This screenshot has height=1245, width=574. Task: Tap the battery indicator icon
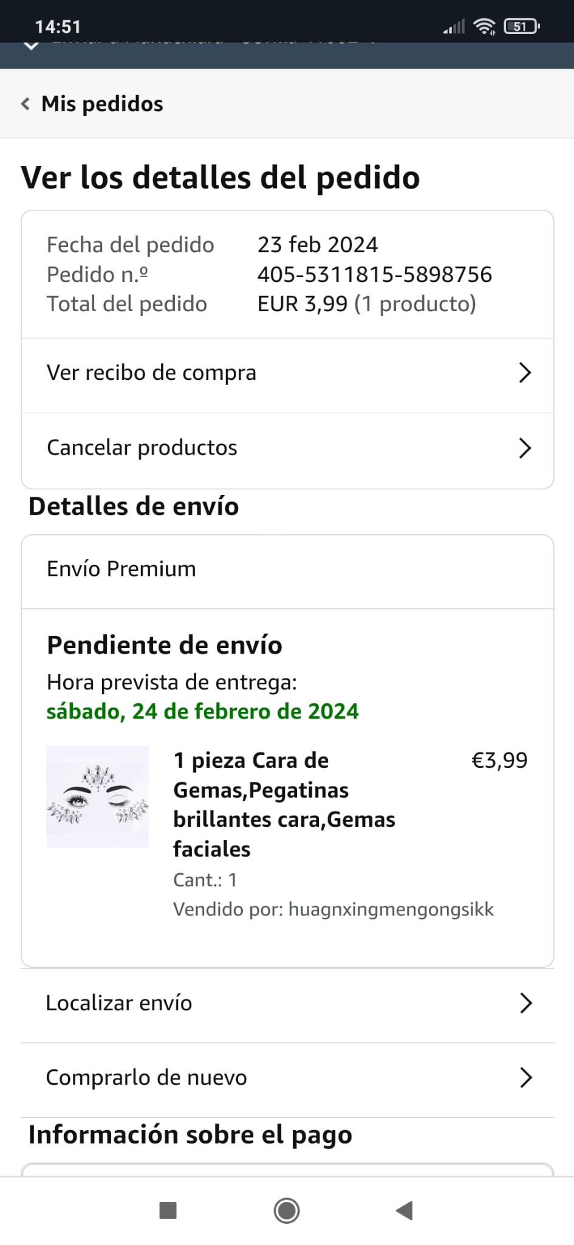[x=521, y=26]
